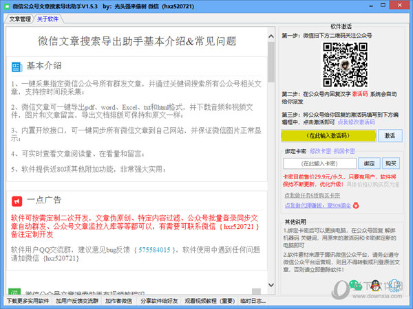Open the agent commission earnings link
Image resolution: width=413 pixels, height=309 pixels.
click(317, 205)
